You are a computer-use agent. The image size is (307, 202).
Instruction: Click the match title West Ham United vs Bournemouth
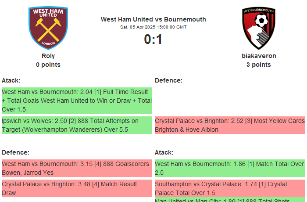point(153,19)
